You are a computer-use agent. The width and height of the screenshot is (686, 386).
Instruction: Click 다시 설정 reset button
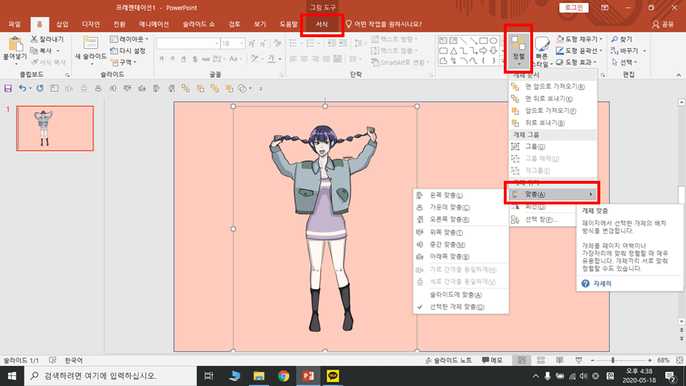pyautogui.click(x=128, y=51)
